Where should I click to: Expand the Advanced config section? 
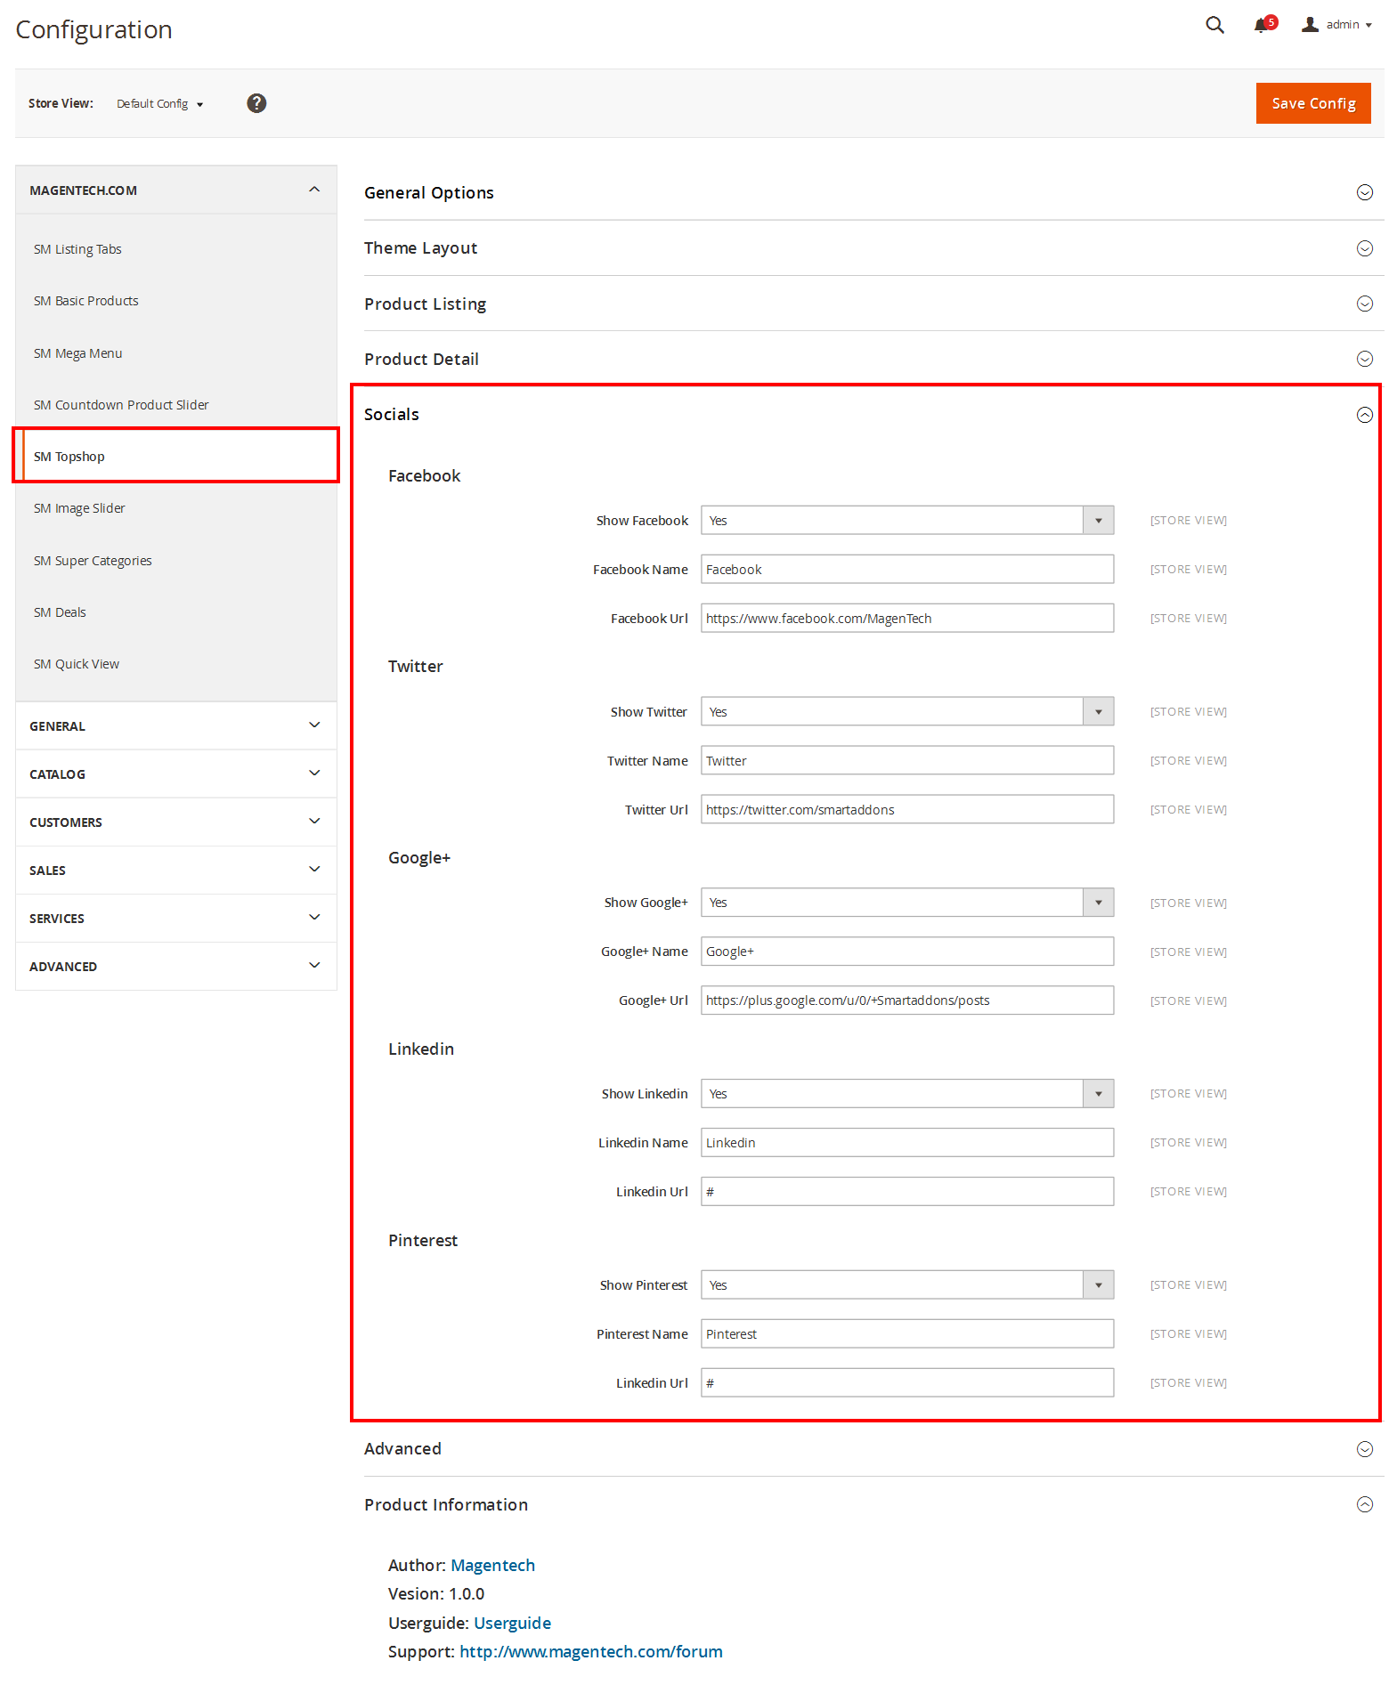tap(873, 1449)
